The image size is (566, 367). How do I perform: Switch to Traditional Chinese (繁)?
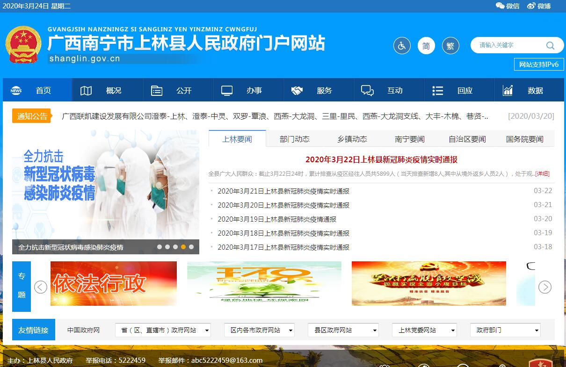pyautogui.click(x=450, y=46)
